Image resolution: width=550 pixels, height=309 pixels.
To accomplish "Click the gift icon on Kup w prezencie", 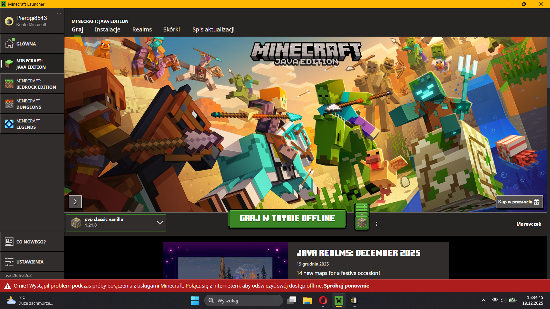I will point(537,202).
